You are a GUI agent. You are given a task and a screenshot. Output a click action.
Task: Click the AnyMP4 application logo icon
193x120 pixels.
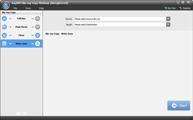coord(6,5)
